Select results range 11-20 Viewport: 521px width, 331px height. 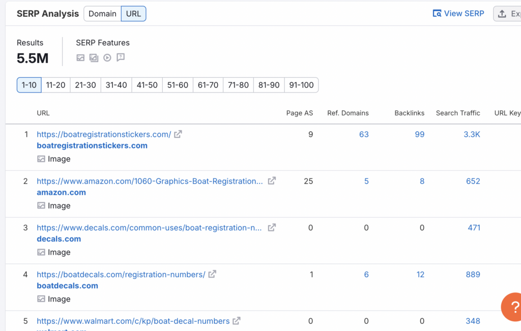(x=55, y=85)
